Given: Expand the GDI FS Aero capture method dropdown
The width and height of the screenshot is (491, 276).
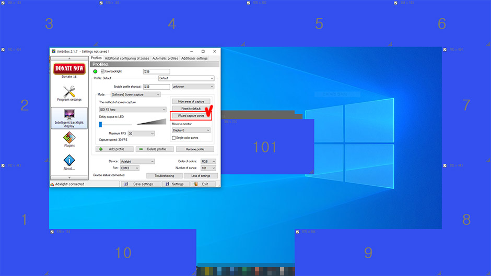Looking at the screenshot, I should tap(133, 110).
